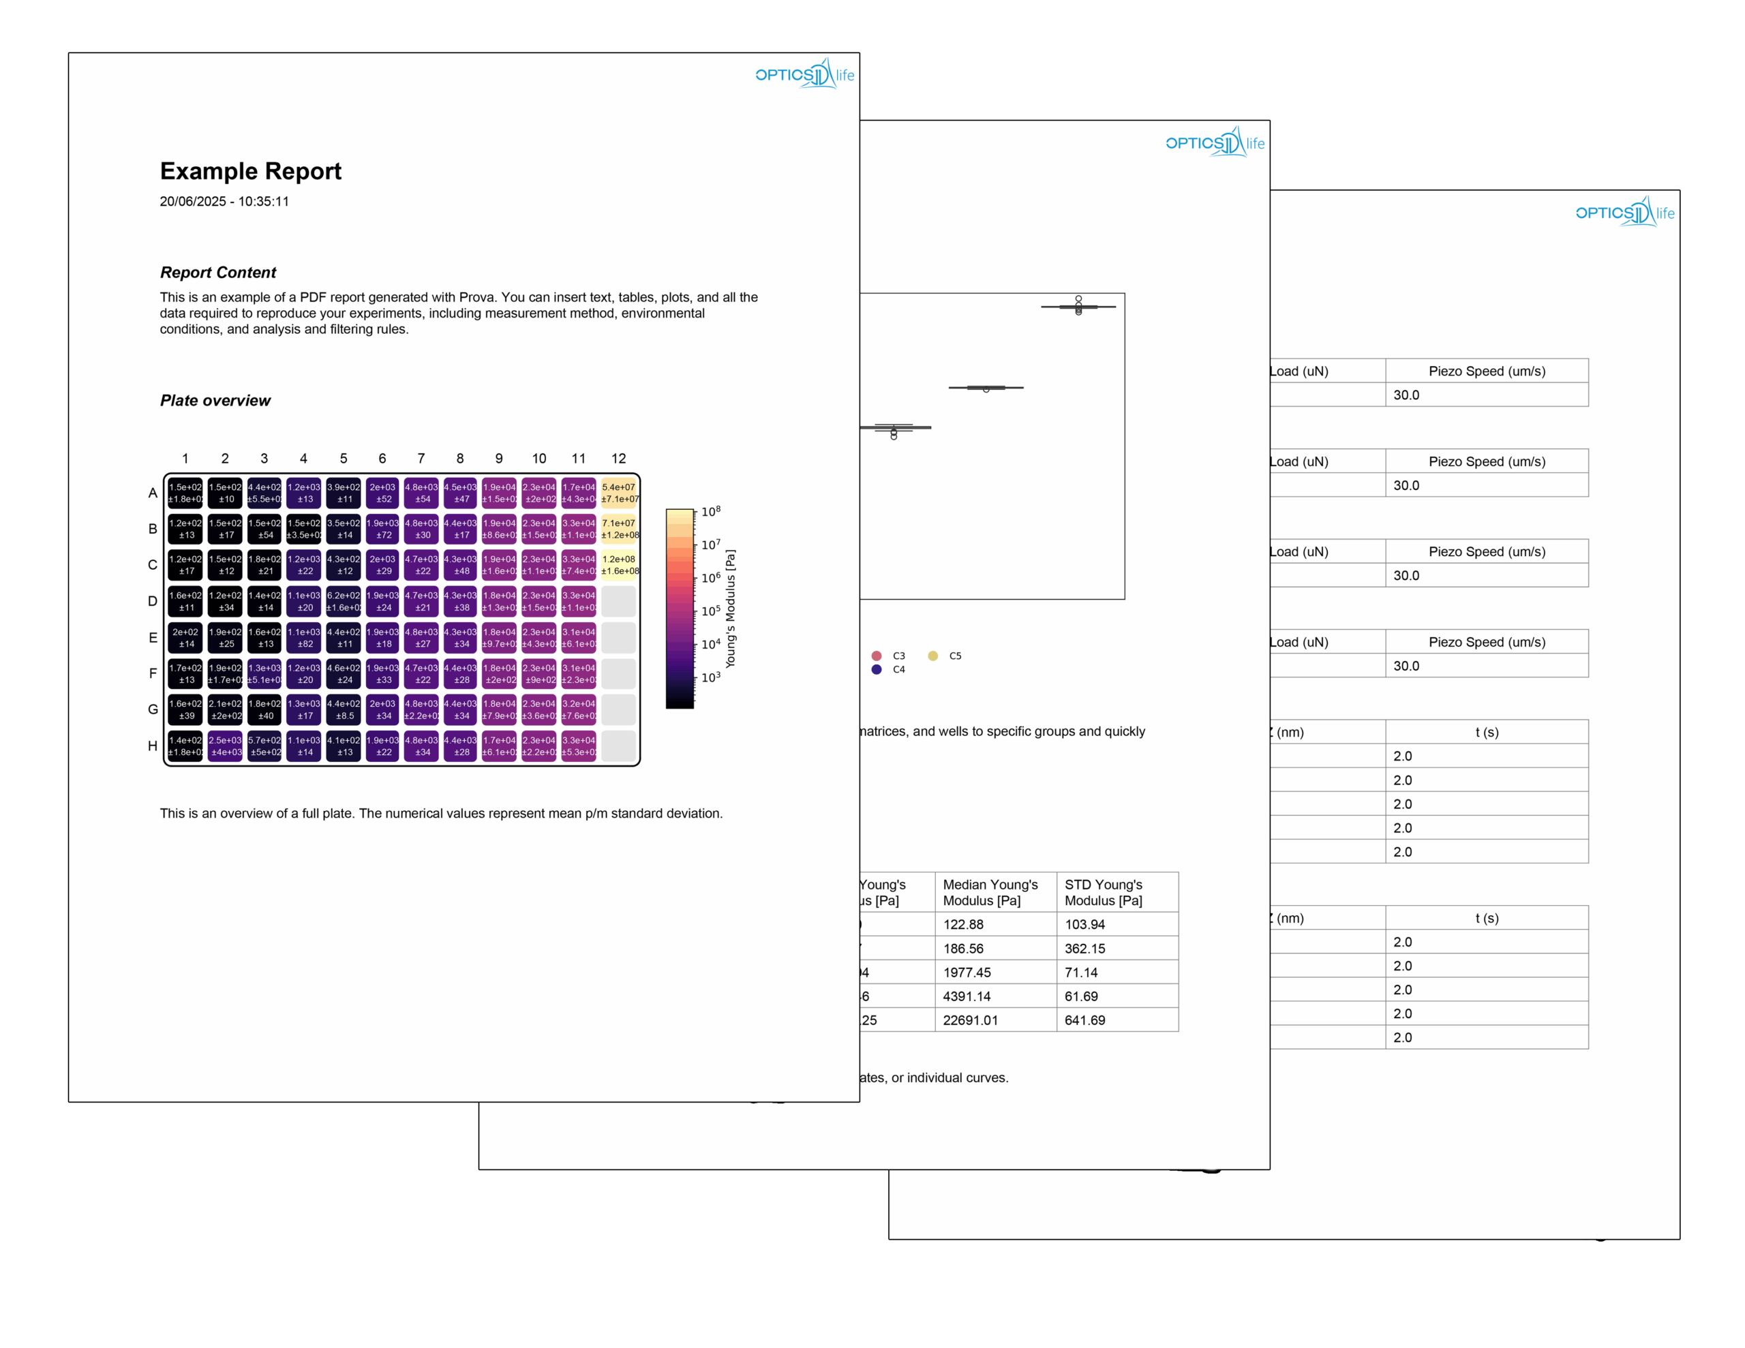
Task: Select well A1 in the plate overview
Action: (x=185, y=493)
